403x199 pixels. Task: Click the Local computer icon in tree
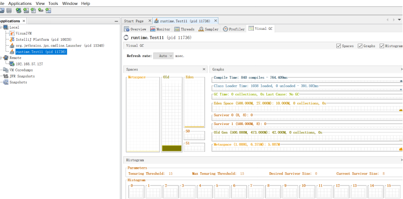point(6,27)
